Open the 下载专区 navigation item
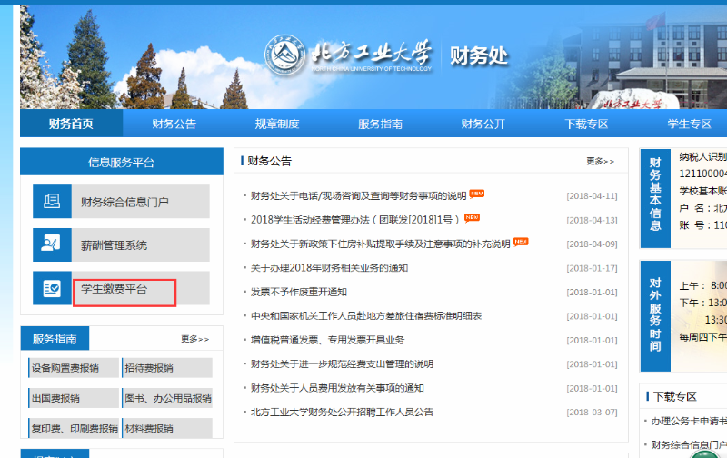The height and width of the screenshot is (458, 727). (x=586, y=124)
